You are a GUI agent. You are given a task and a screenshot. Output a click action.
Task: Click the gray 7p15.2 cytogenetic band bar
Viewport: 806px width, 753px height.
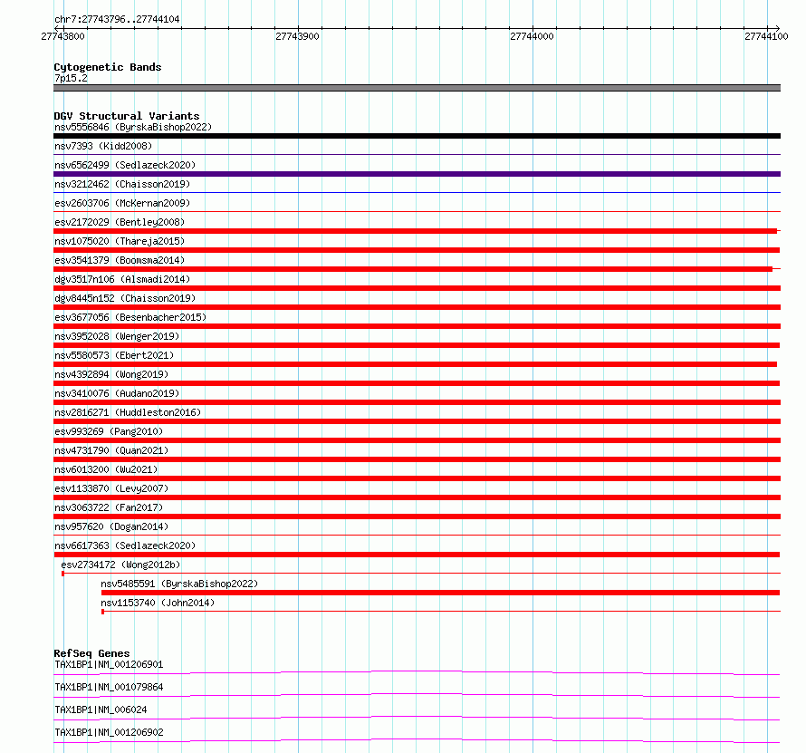417,88
